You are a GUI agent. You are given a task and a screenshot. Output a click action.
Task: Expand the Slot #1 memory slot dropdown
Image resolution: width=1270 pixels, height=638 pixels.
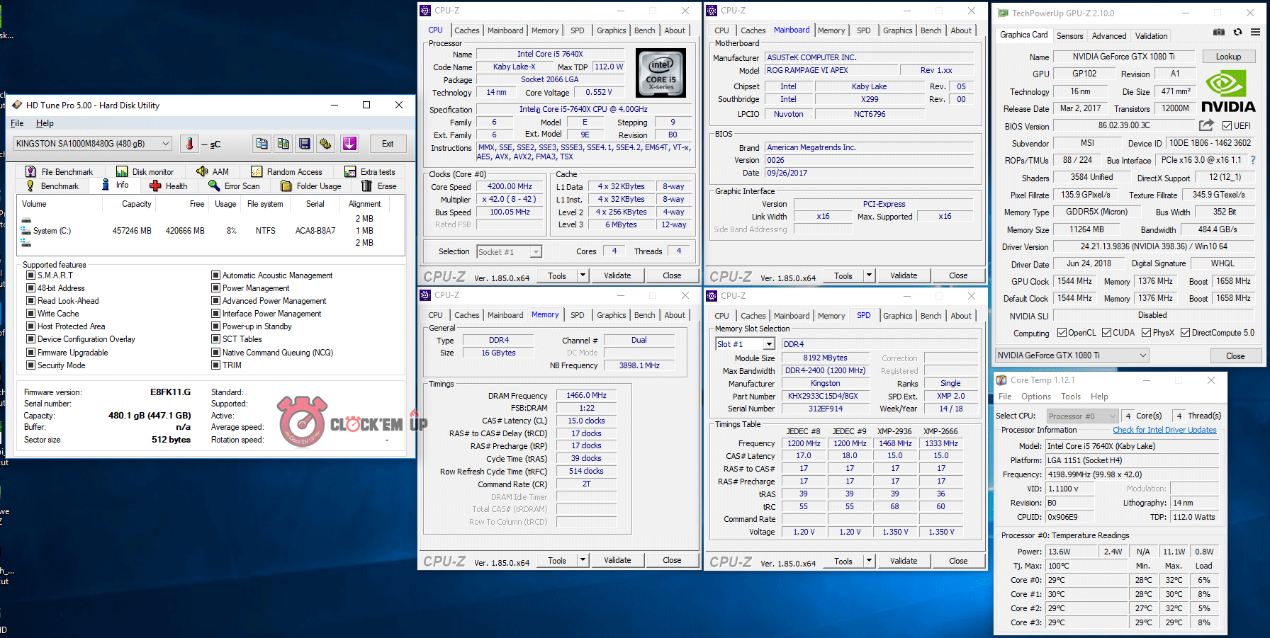[x=769, y=344]
